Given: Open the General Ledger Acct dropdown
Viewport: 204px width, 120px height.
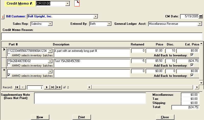Looking at the screenshot, I should point(200,24).
